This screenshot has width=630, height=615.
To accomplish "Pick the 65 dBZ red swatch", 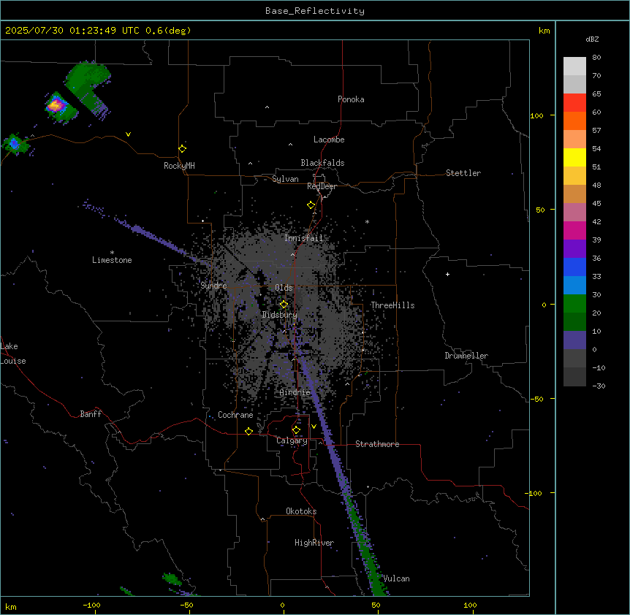I will point(574,102).
